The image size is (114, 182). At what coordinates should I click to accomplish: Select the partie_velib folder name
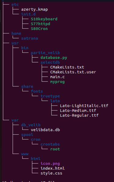point(45,53)
